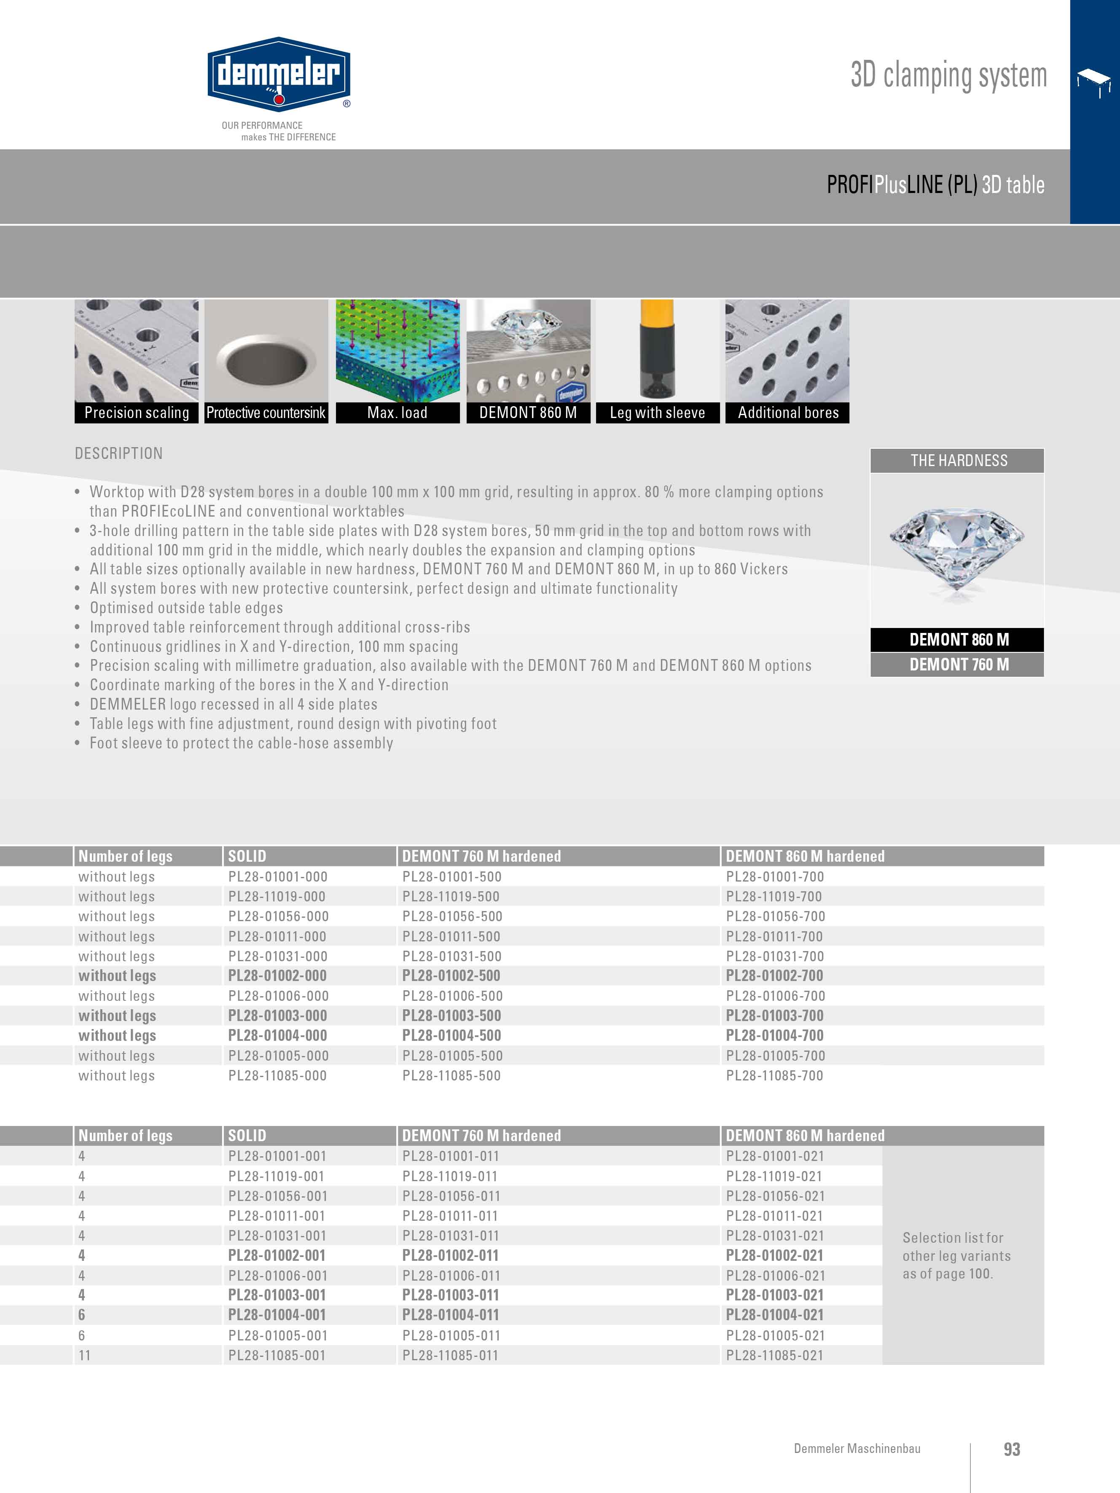Select part number PL28-01001-000

277,877
